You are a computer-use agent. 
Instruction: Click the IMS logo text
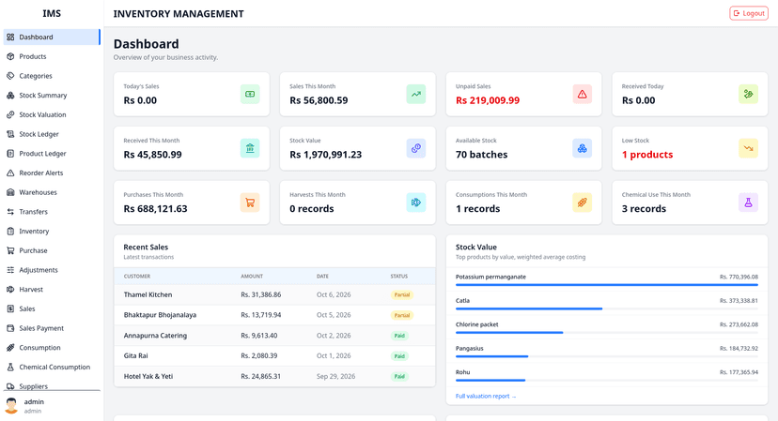tap(52, 13)
